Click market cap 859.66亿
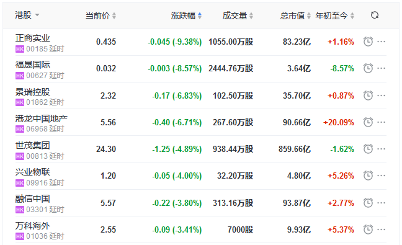 point(295,149)
